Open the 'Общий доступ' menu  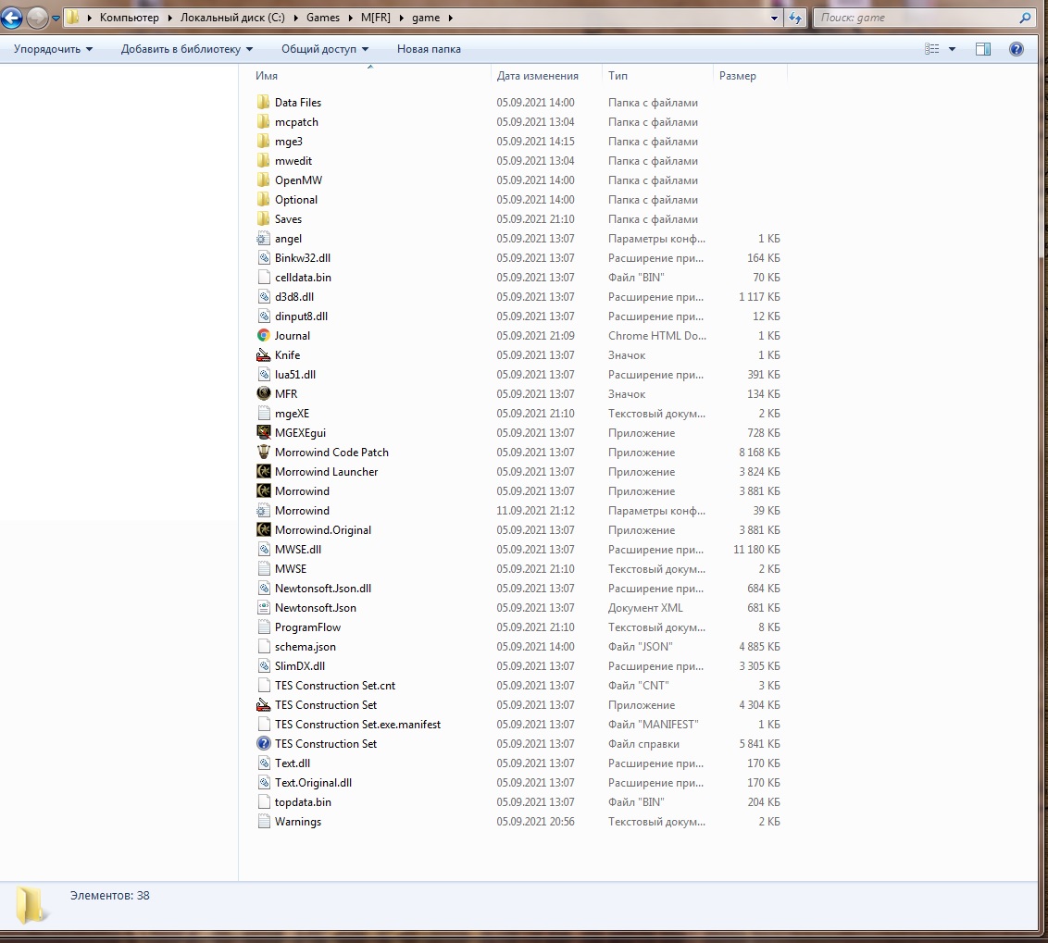coord(325,49)
